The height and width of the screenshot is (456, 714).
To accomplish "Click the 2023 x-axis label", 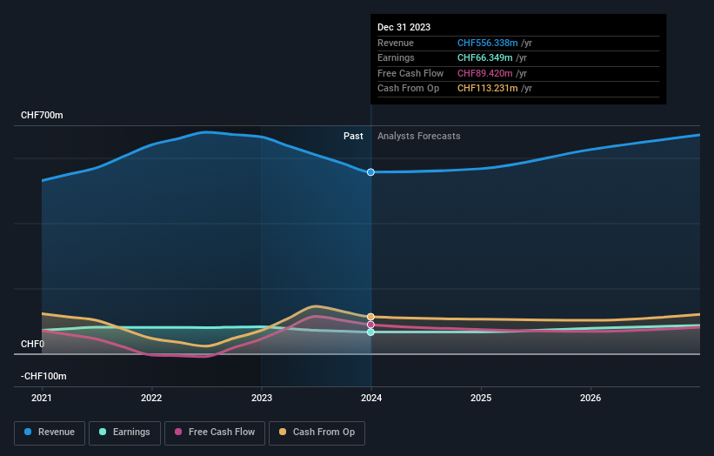I will click(x=262, y=398).
